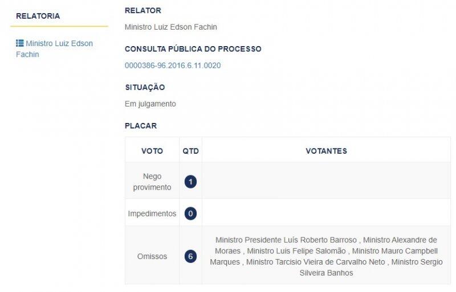Screen dimensions: 456x292
Task: Click the list icon beside Ministro Luiz Edson
Action: pyautogui.click(x=20, y=43)
